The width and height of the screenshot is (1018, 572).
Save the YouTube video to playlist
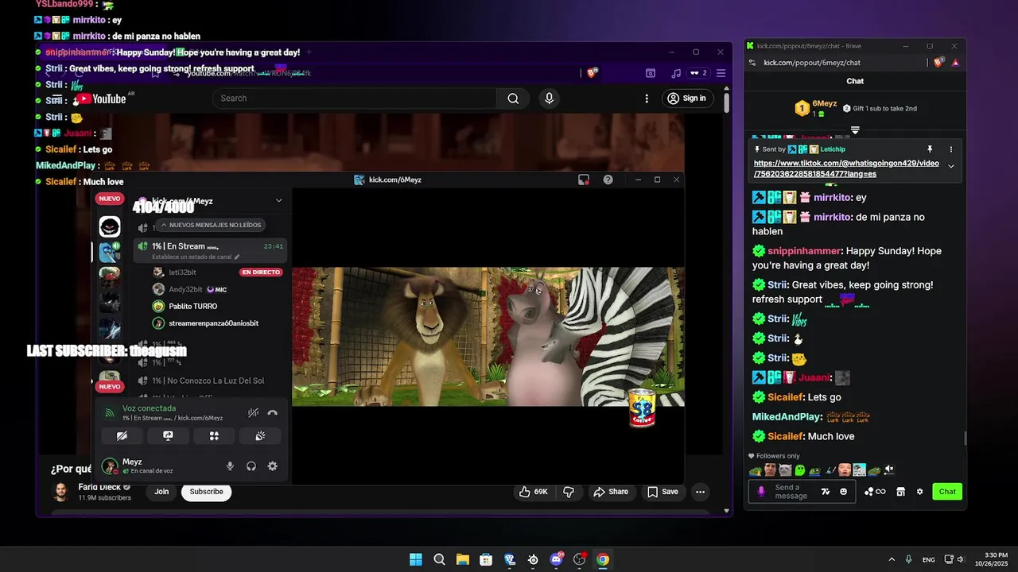pos(662,492)
